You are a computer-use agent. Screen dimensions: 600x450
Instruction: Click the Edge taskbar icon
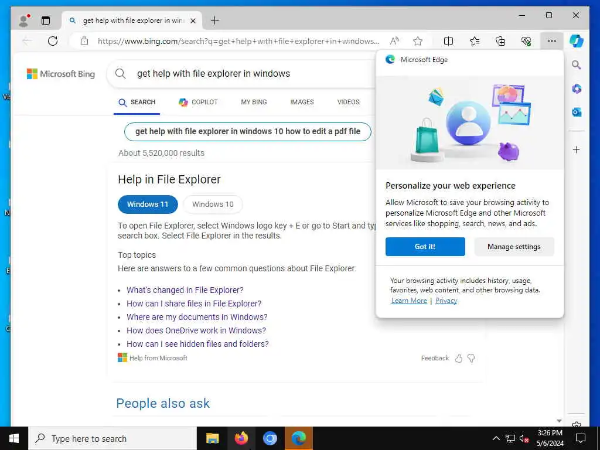pyautogui.click(x=298, y=438)
